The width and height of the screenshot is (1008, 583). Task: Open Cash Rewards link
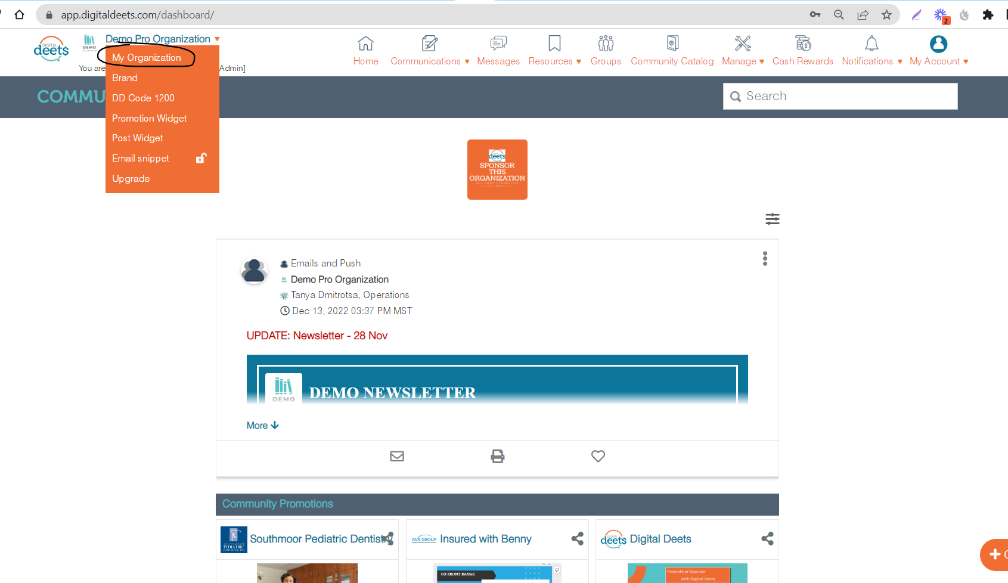[x=803, y=61]
